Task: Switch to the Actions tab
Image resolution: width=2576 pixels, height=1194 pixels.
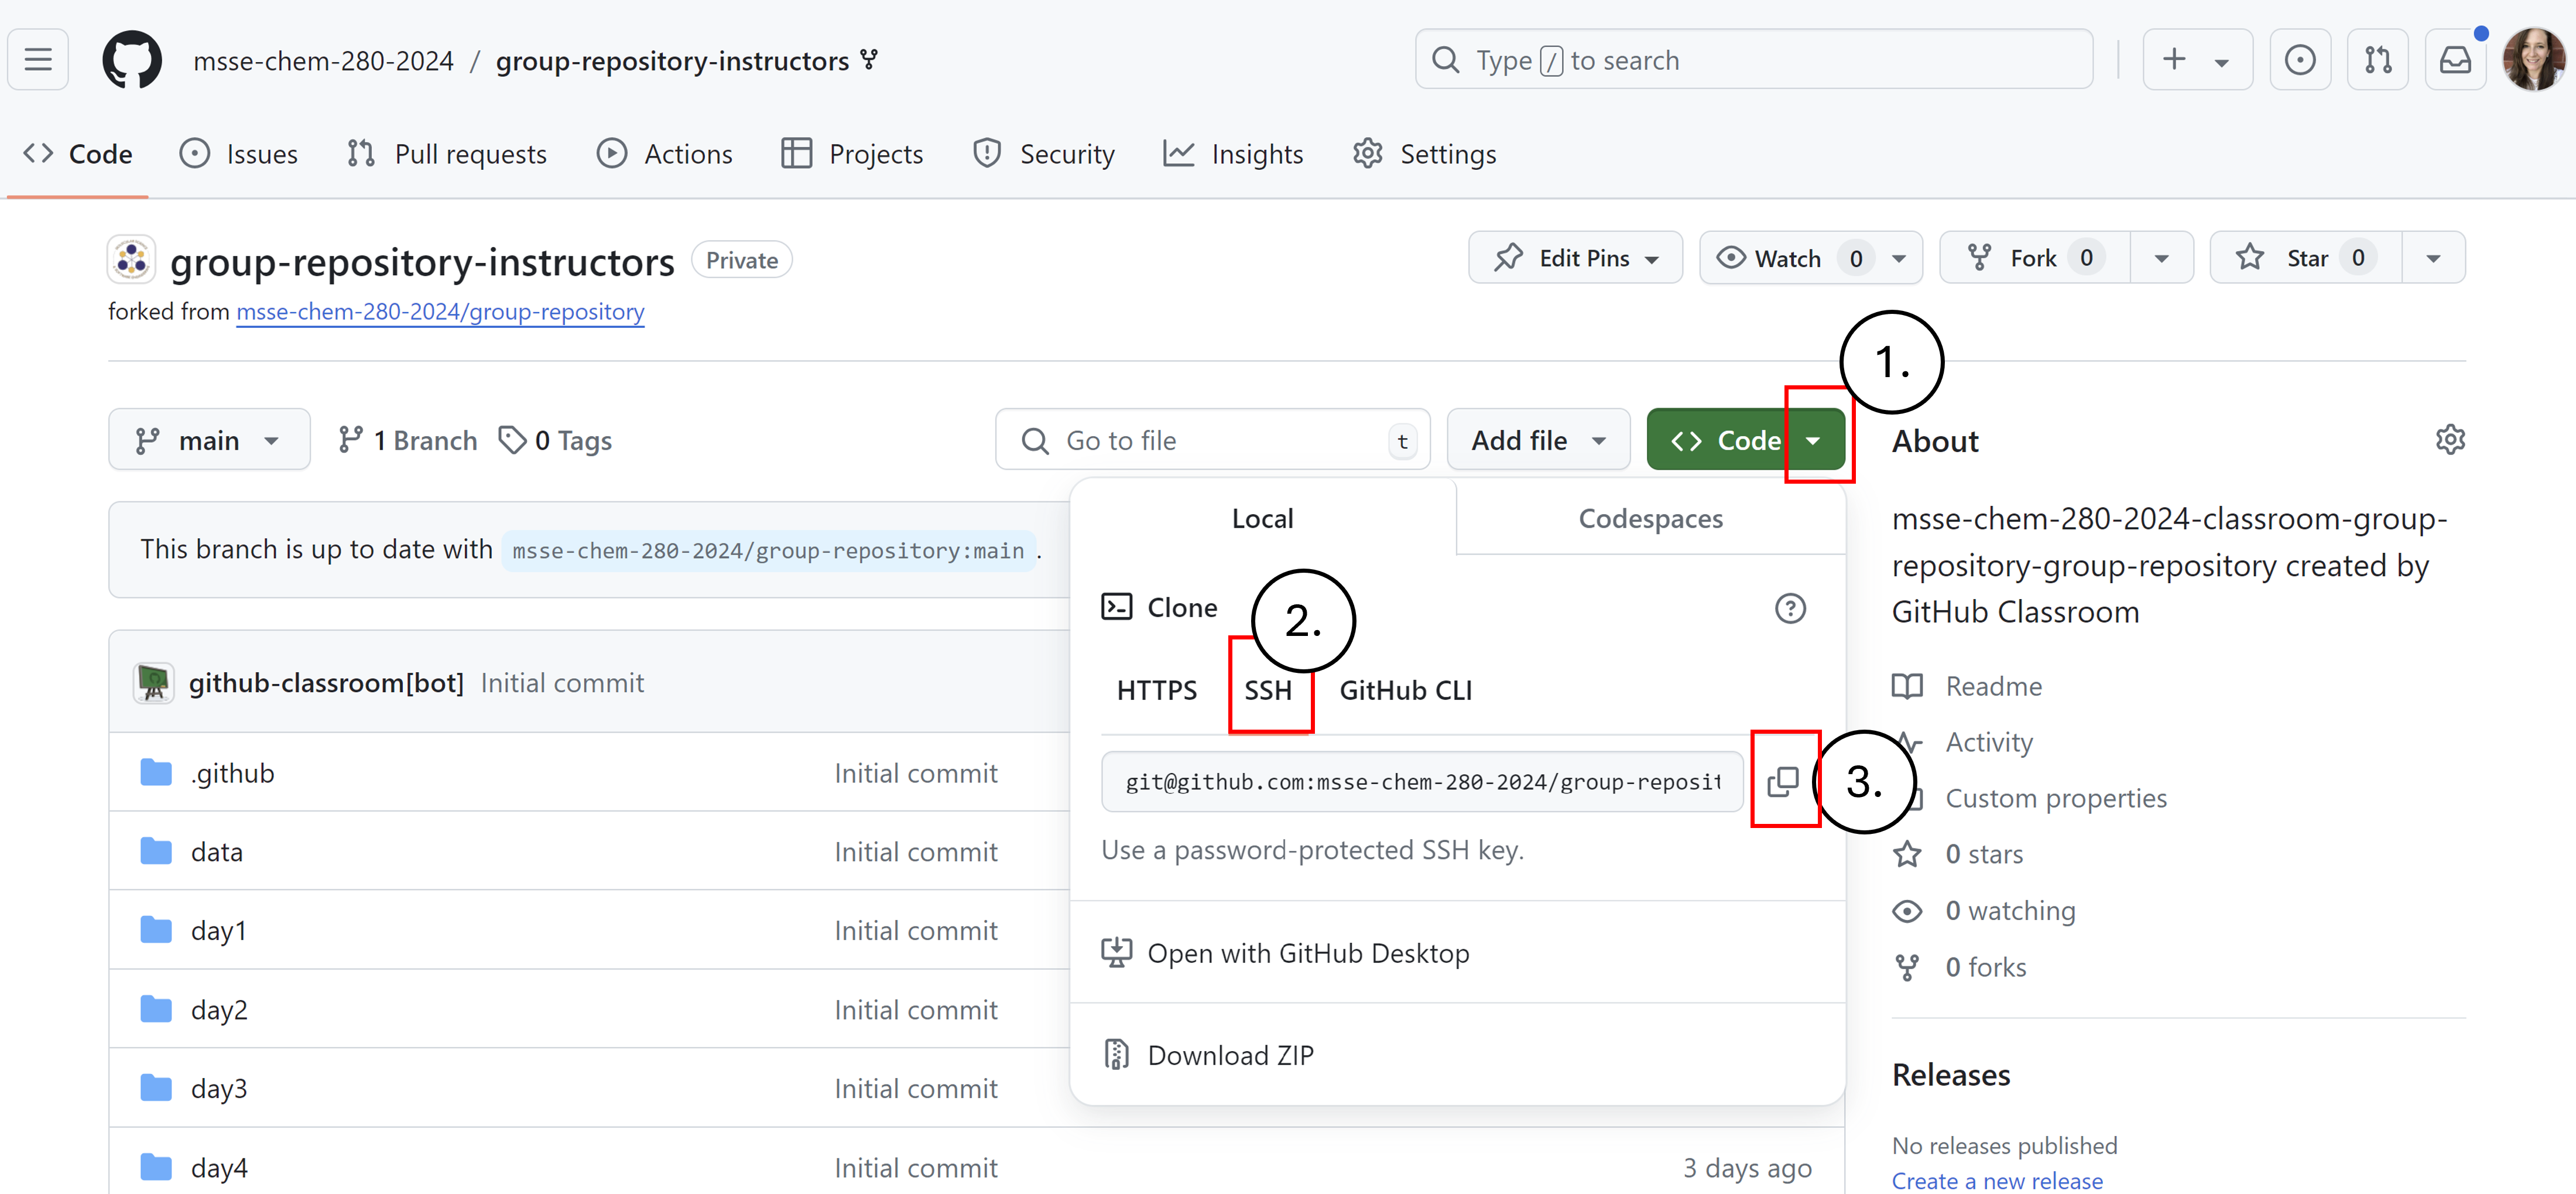Action: click(x=665, y=154)
